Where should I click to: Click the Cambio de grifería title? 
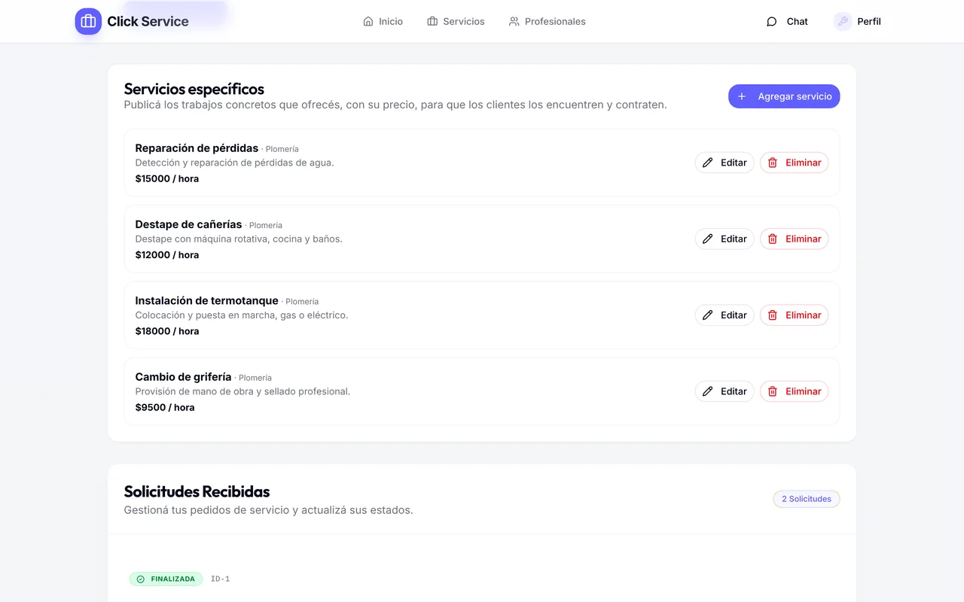(x=183, y=377)
